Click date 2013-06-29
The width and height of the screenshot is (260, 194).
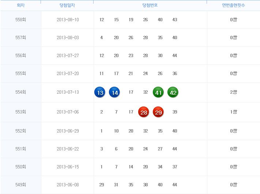point(68,131)
